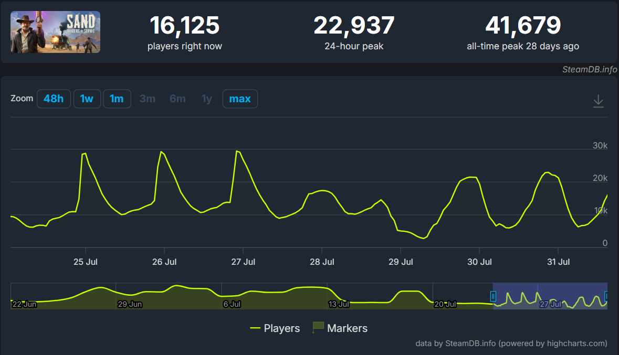The image size is (619, 355).
Task: Click the 25 Jul axis label
Action: [x=85, y=262]
